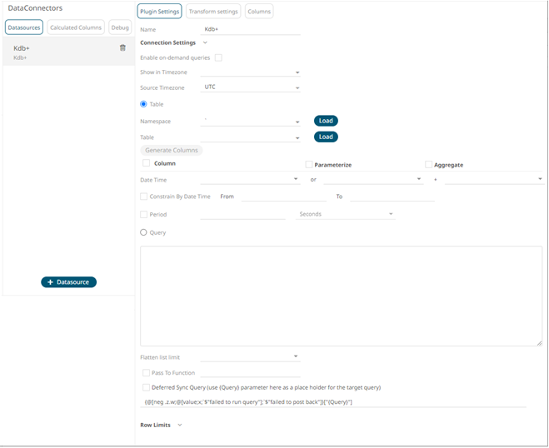The image size is (549, 448).
Task: Enable on-demand queries checkbox
Action: 218,57
